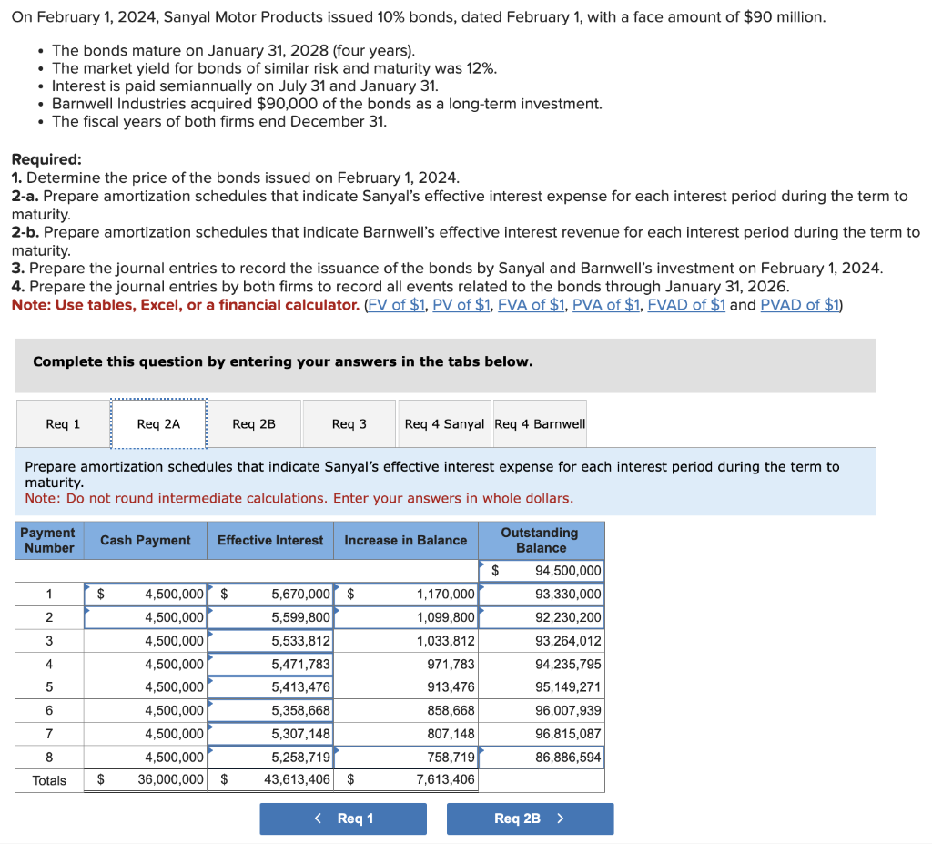This screenshot has width=932, height=844.
Task: Open the PV of $1 table link
Action: pos(461,304)
